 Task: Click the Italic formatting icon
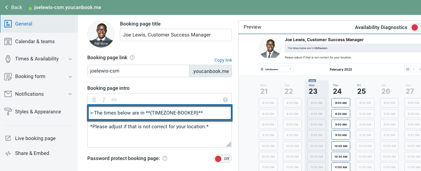coord(104,100)
